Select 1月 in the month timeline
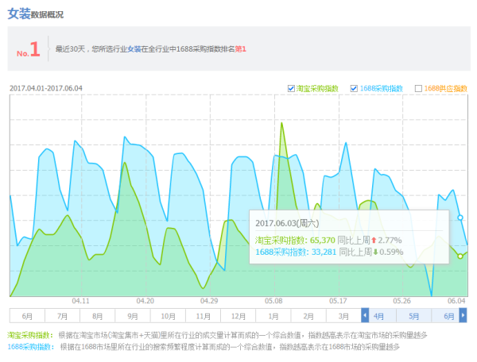477x362 pixels. [x=273, y=315]
